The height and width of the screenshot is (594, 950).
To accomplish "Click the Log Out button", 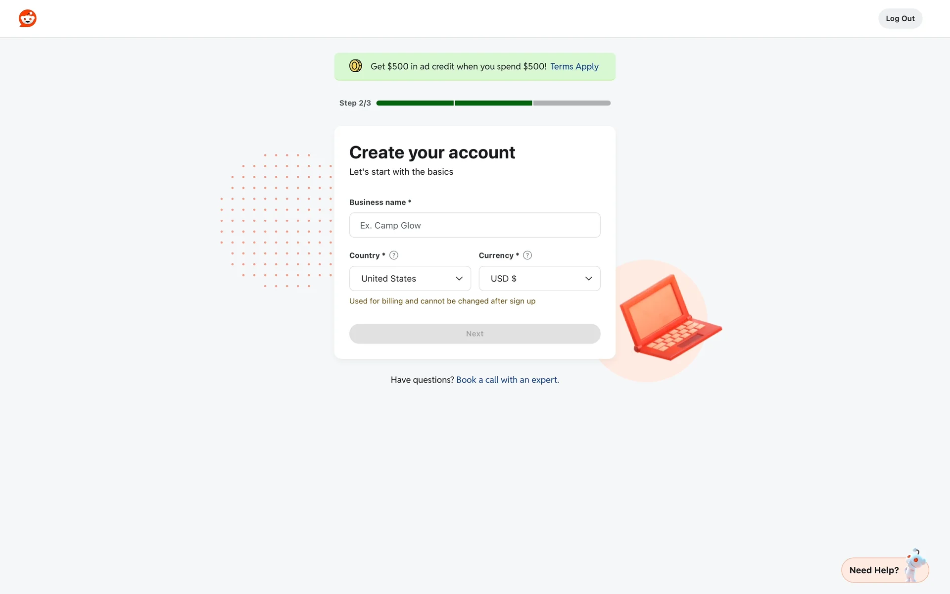I will pyautogui.click(x=900, y=18).
